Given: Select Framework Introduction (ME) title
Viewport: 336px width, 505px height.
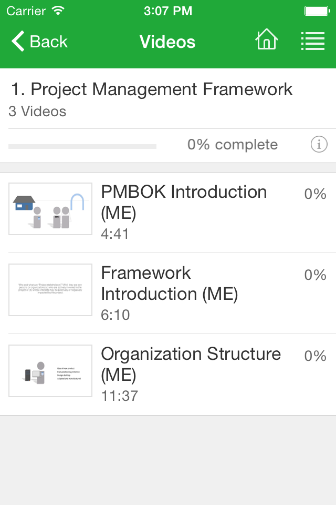Looking at the screenshot, I should [170, 284].
